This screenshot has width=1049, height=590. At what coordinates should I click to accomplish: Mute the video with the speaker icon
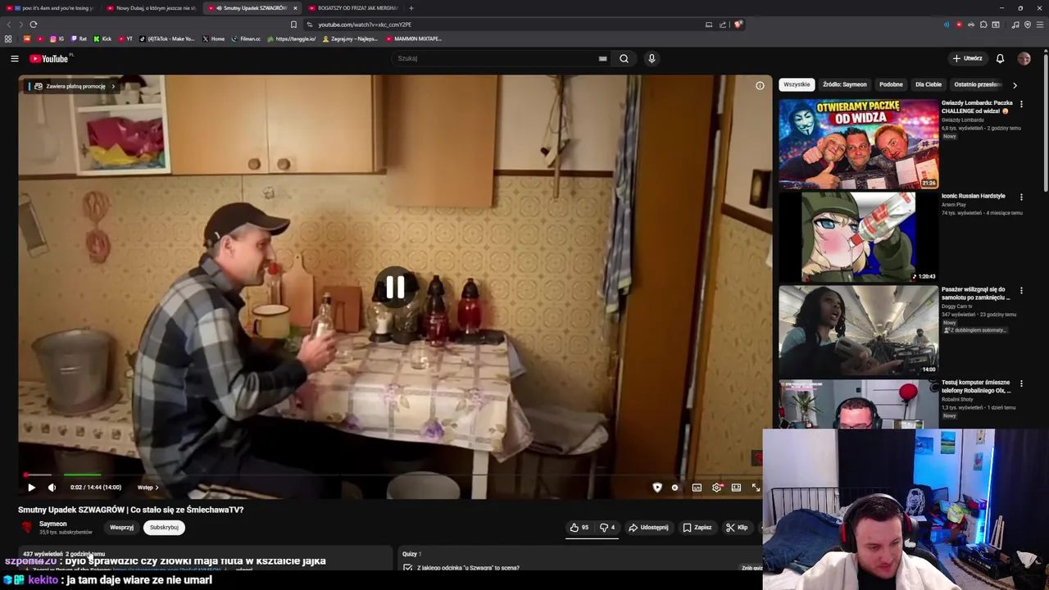pyautogui.click(x=52, y=488)
